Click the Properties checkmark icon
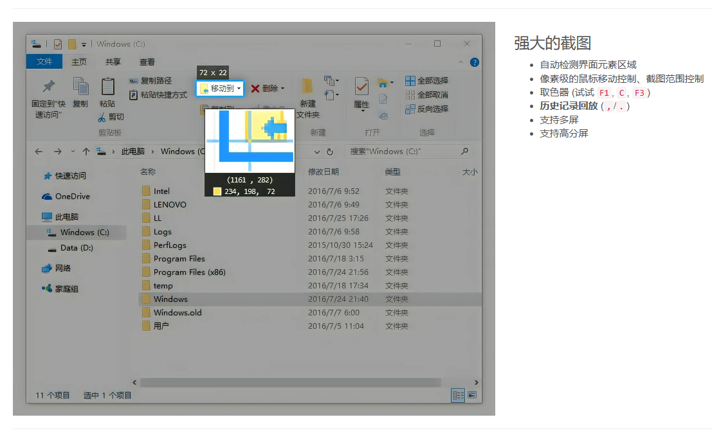The height and width of the screenshot is (433, 712). pos(361,86)
